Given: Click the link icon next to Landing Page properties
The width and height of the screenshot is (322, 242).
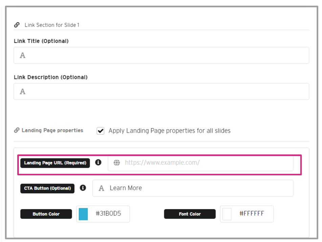Looking at the screenshot, I should point(17,131).
